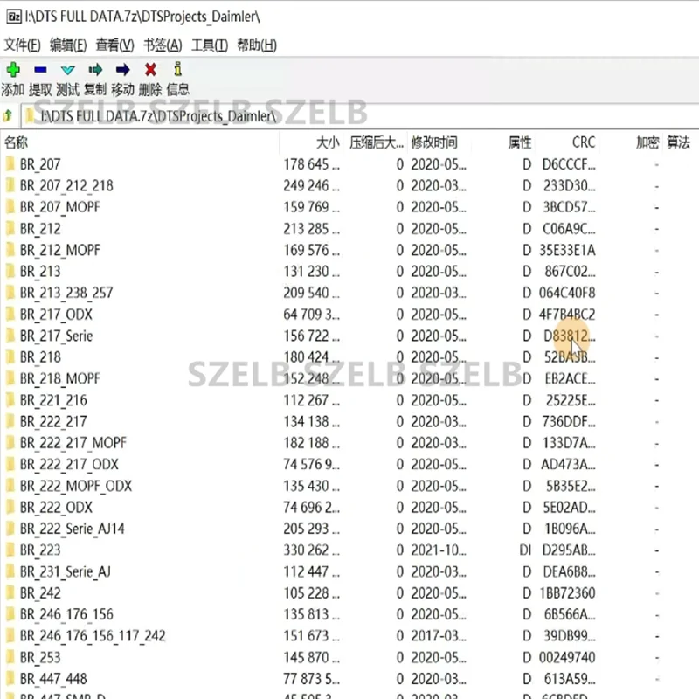
Task: Click the BR_246_176_156_117_242 folder name
Action: click(93, 636)
